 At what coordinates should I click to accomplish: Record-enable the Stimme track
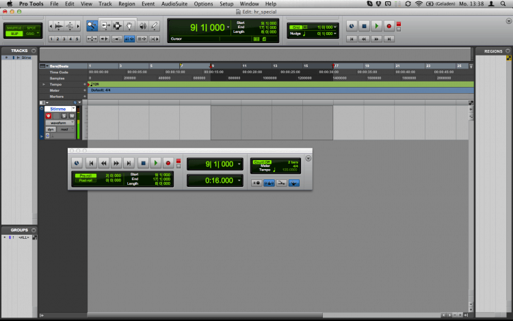pos(49,116)
